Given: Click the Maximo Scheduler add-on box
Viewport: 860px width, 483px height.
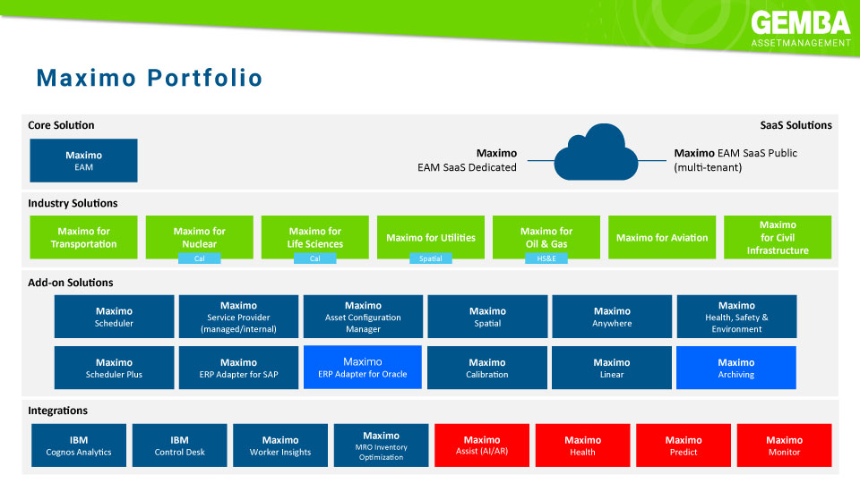Looking at the screenshot, I should click(x=114, y=317).
